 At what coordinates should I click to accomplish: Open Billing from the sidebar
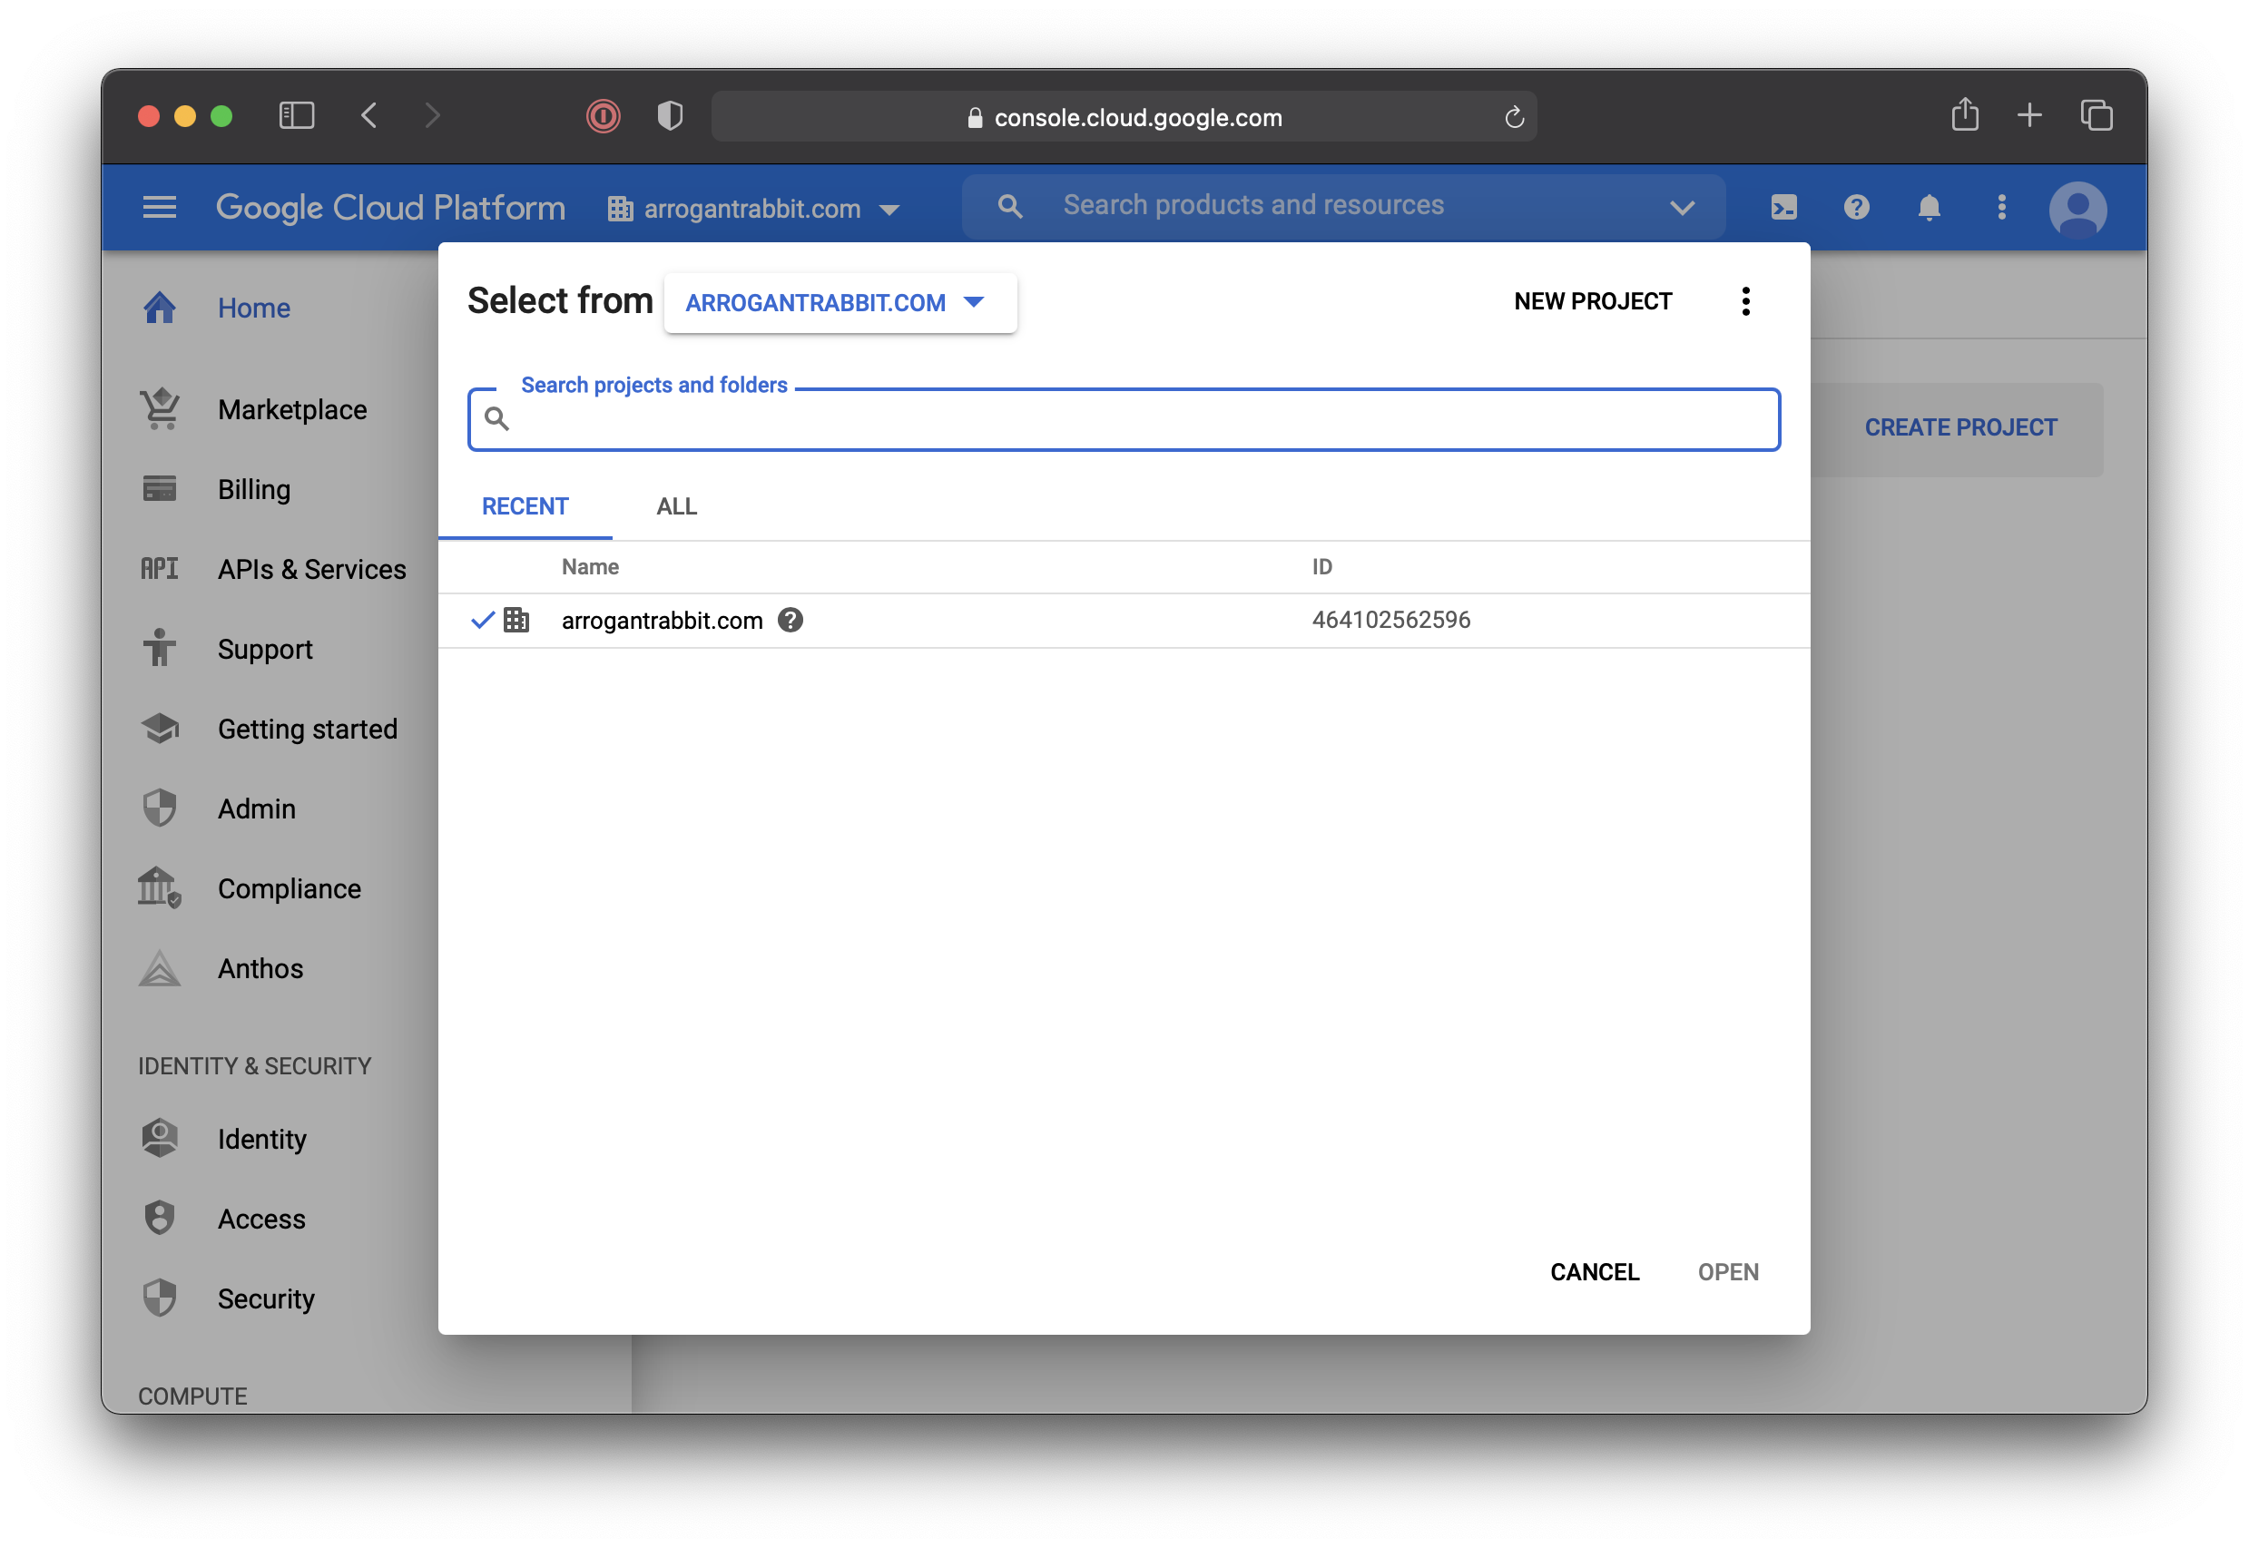(x=254, y=489)
